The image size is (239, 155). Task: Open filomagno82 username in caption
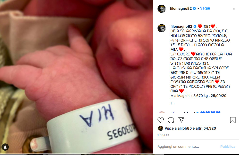point(181,26)
